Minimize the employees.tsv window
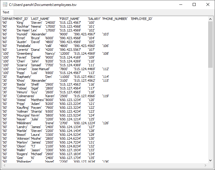The image size is (215, 170). 180,4
